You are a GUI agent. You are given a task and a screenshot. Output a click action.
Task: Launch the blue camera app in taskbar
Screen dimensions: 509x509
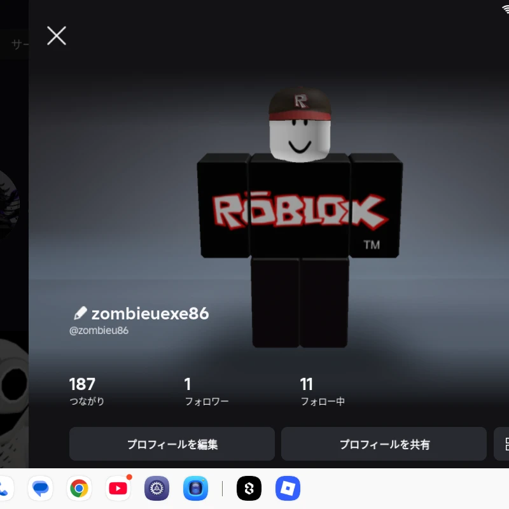click(195, 488)
